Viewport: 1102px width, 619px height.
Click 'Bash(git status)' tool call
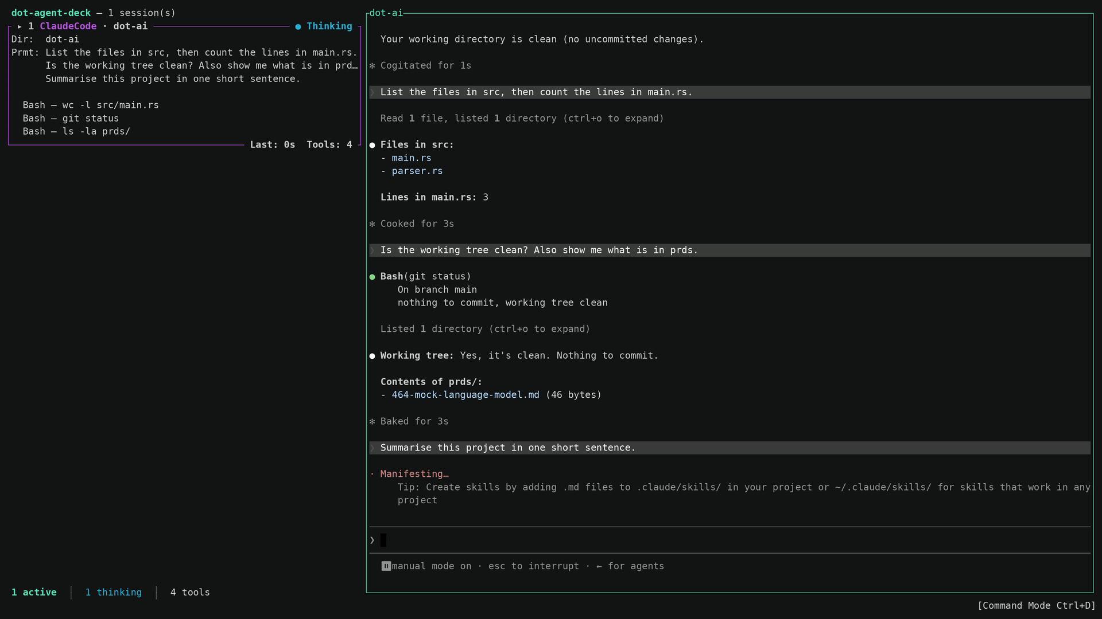click(x=425, y=277)
